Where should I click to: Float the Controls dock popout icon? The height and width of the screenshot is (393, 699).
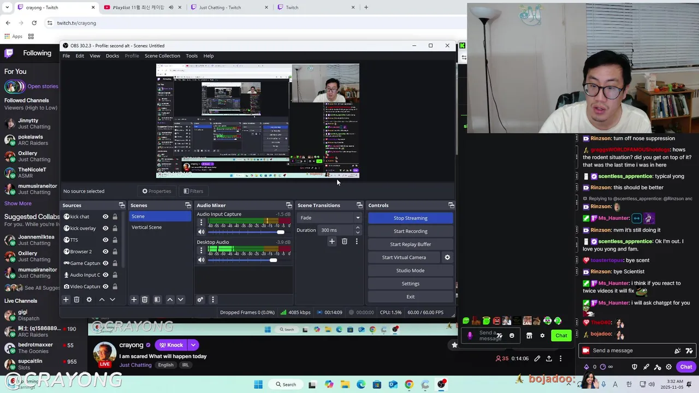pos(451,205)
